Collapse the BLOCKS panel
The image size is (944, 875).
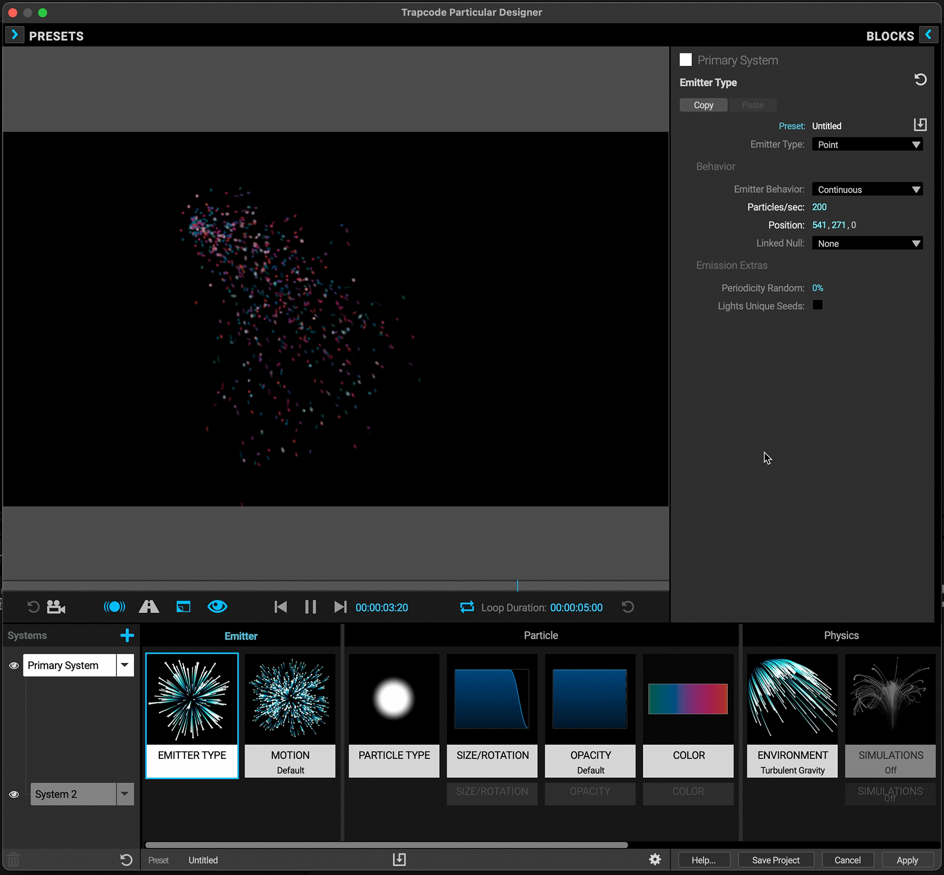pos(928,35)
